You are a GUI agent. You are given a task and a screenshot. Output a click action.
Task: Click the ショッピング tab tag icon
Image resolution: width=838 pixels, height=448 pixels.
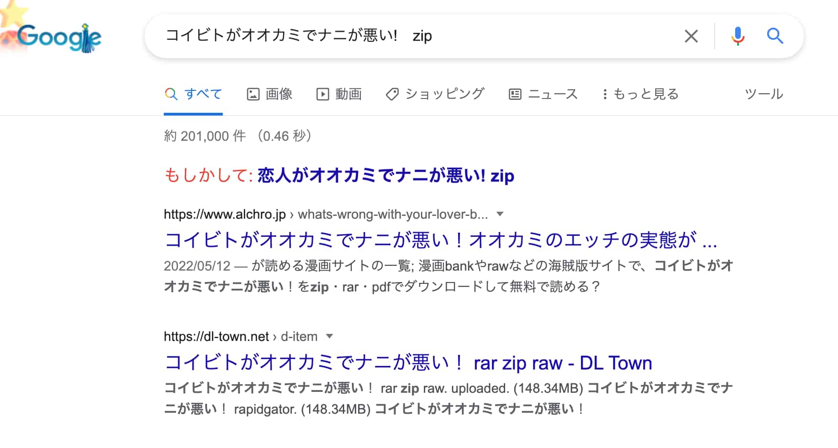coord(392,94)
